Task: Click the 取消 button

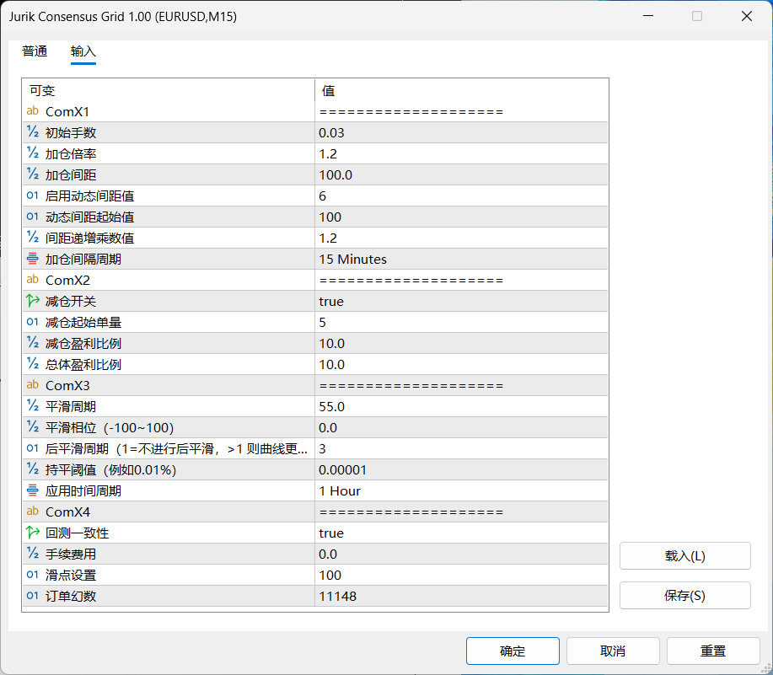Action: pos(613,651)
